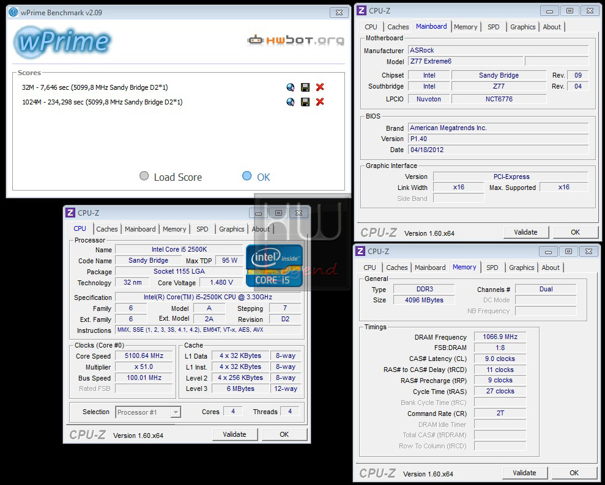
Task: Submit the 1024M score online globe icon
Action: (x=291, y=102)
